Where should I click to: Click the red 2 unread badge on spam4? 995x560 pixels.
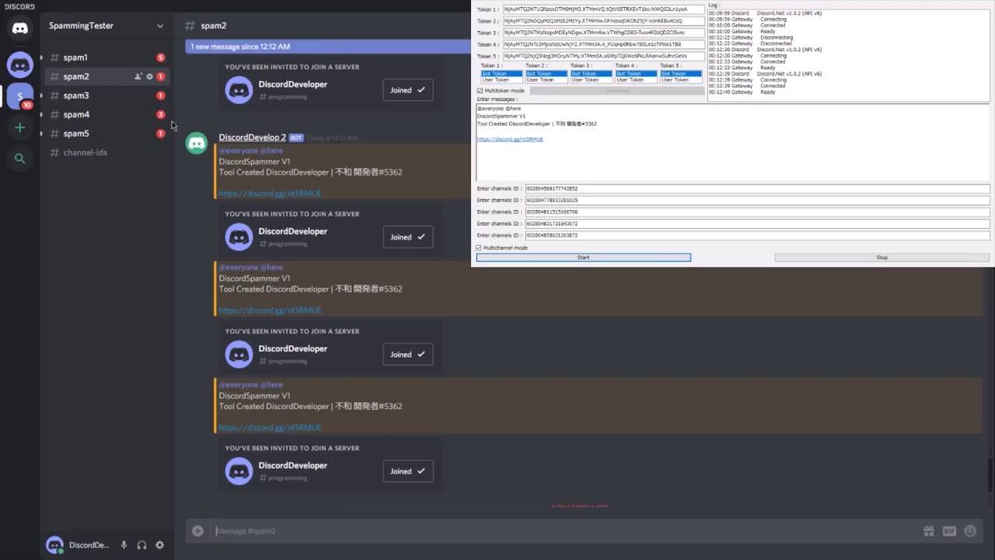click(161, 114)
